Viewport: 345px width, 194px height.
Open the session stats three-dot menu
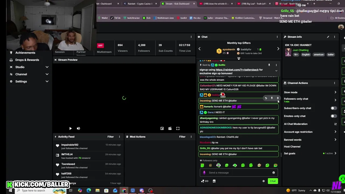[191, 37]
